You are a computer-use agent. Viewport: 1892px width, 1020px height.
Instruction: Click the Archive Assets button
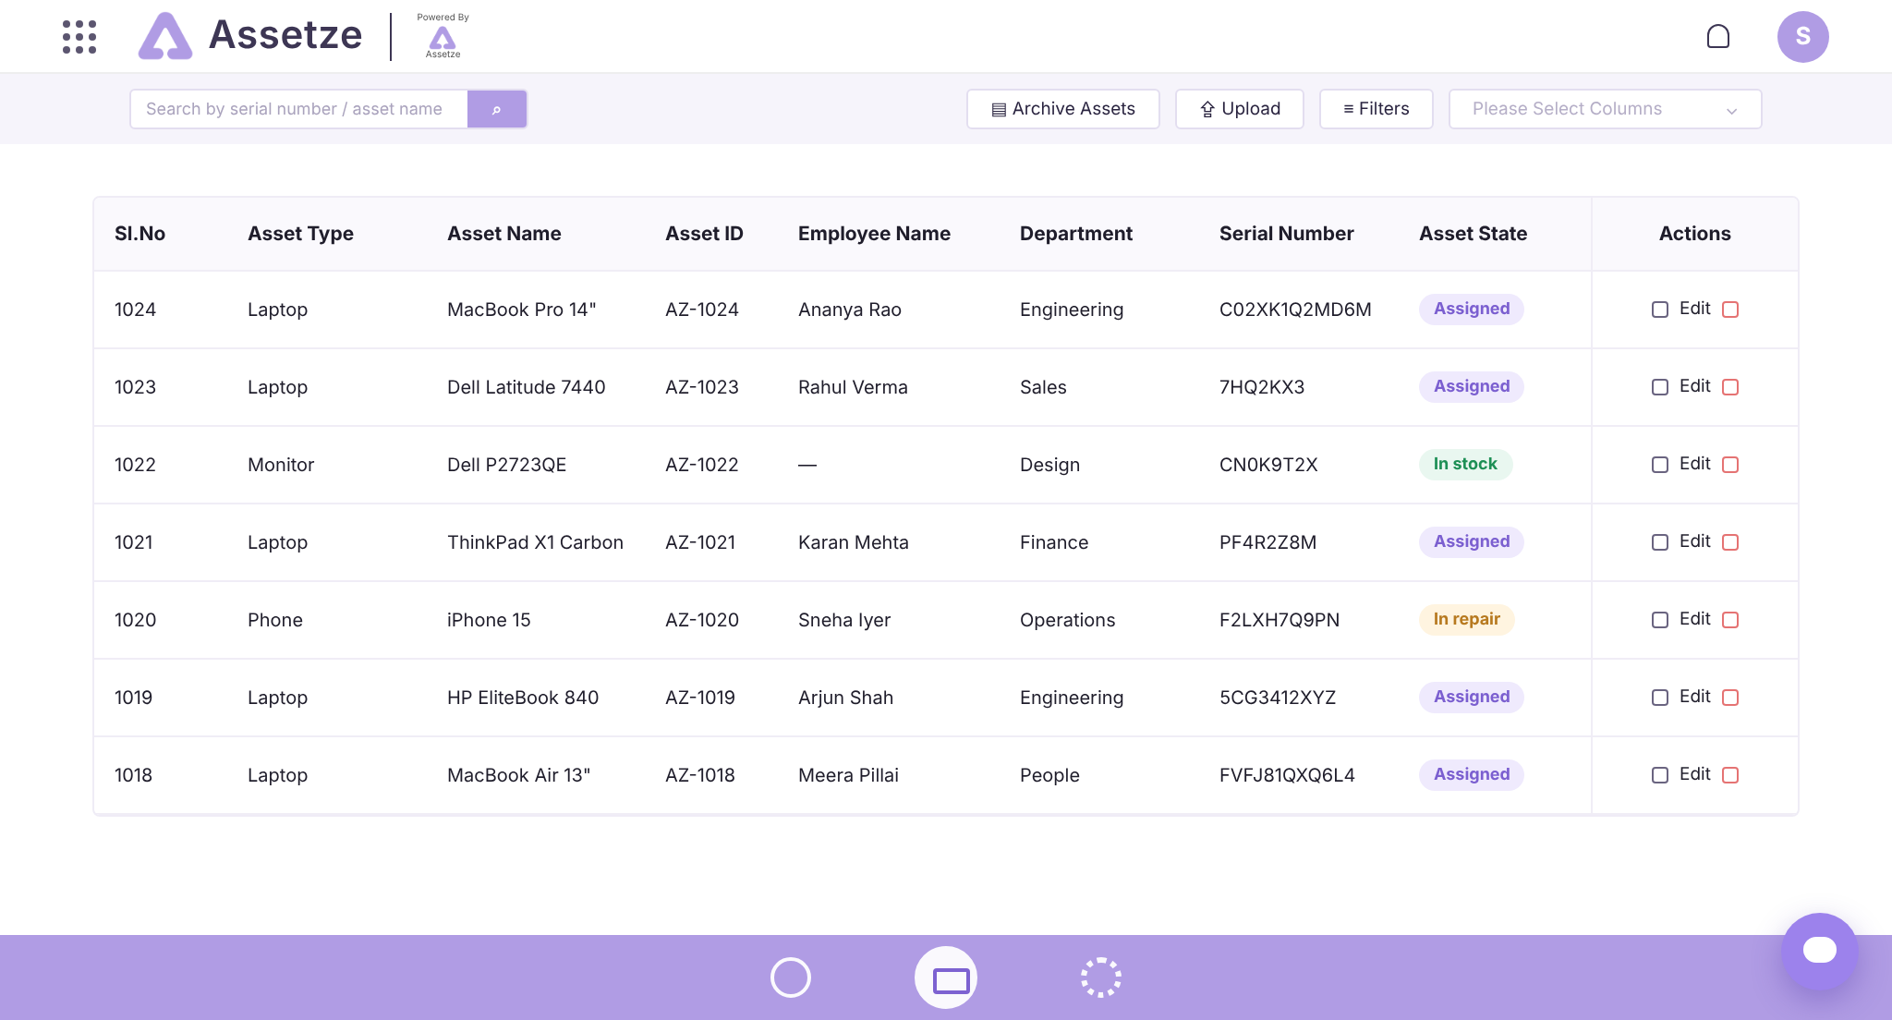pyautogui.click(x=1063, y=109)
